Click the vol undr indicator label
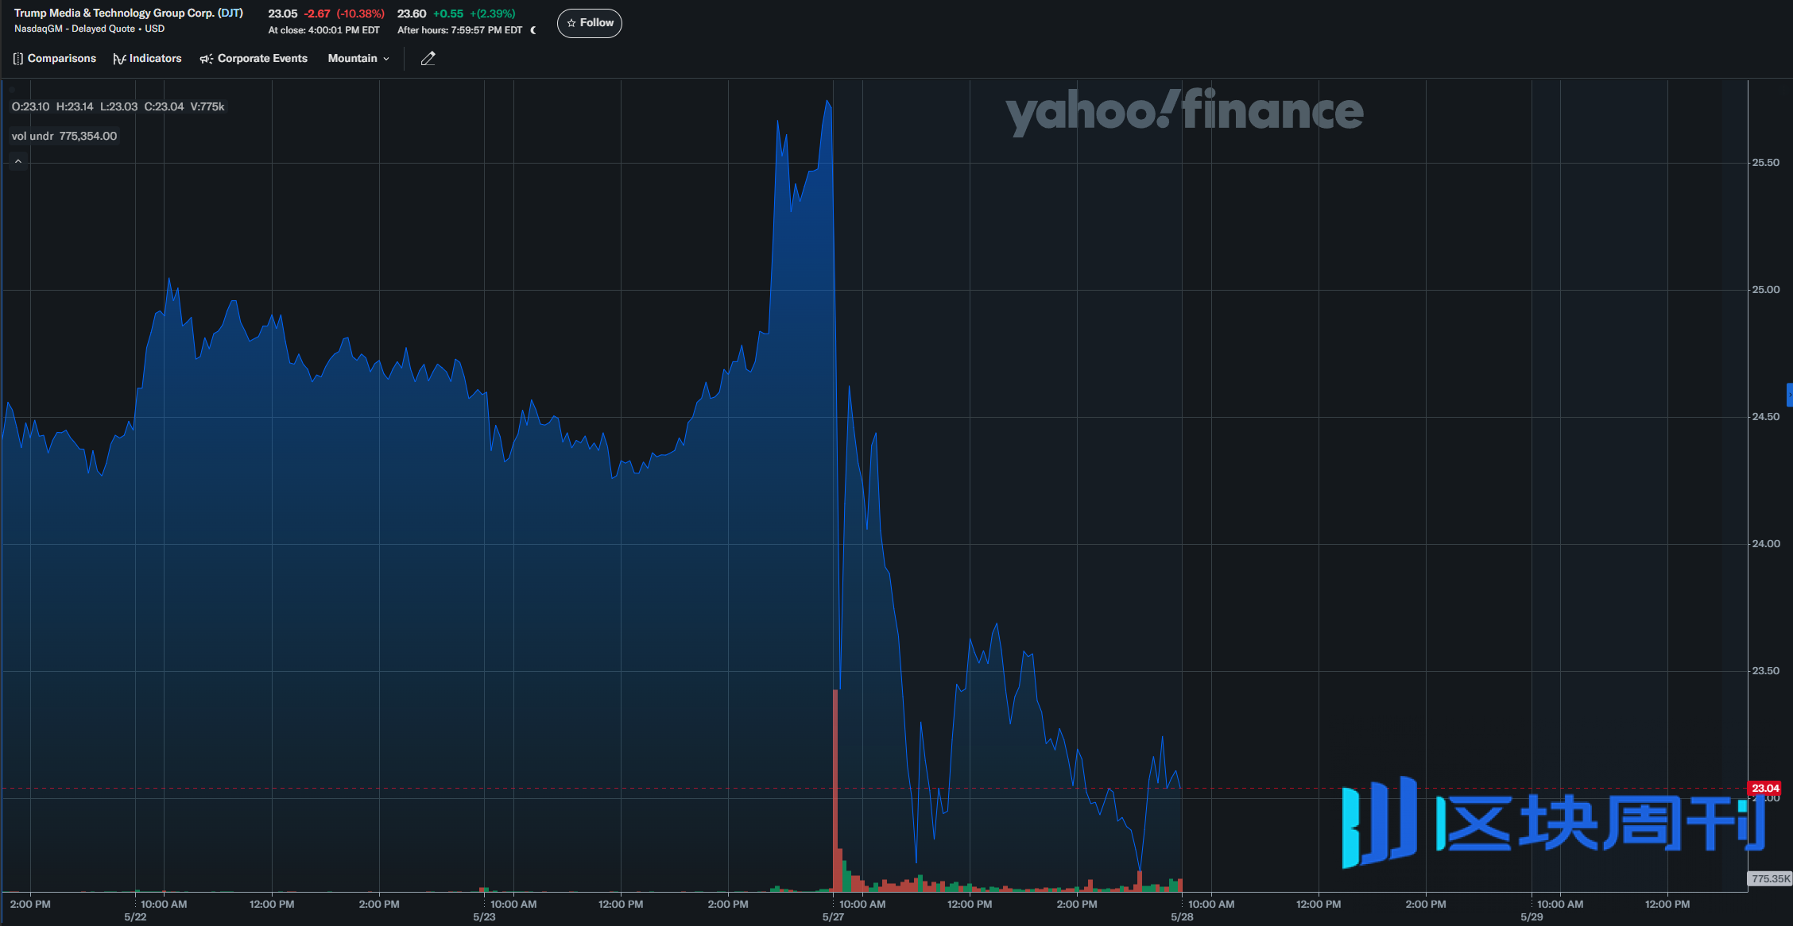Image resolution: width=1793 pixels, height=926 pixels. 64,136
